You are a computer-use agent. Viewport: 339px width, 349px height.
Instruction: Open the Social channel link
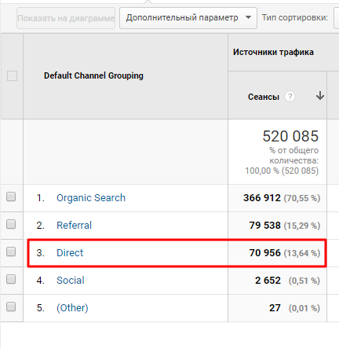(71, 281)
